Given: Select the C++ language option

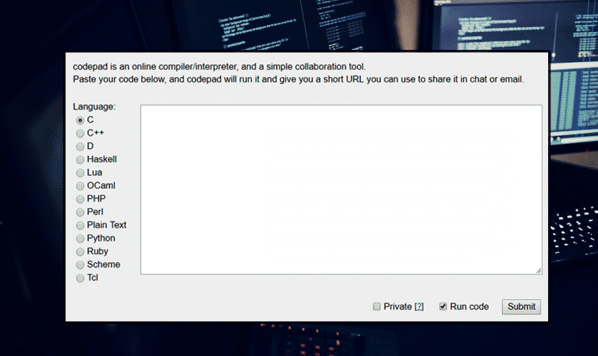Looking at the screenshot, I should [80, 133].
